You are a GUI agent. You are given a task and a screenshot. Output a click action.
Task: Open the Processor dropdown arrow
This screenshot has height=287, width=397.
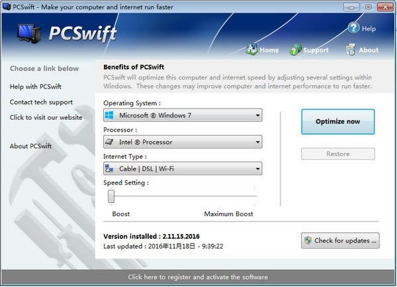257,142
